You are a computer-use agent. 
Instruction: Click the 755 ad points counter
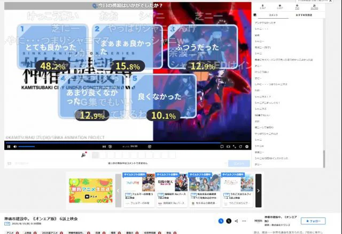(297, 7)
